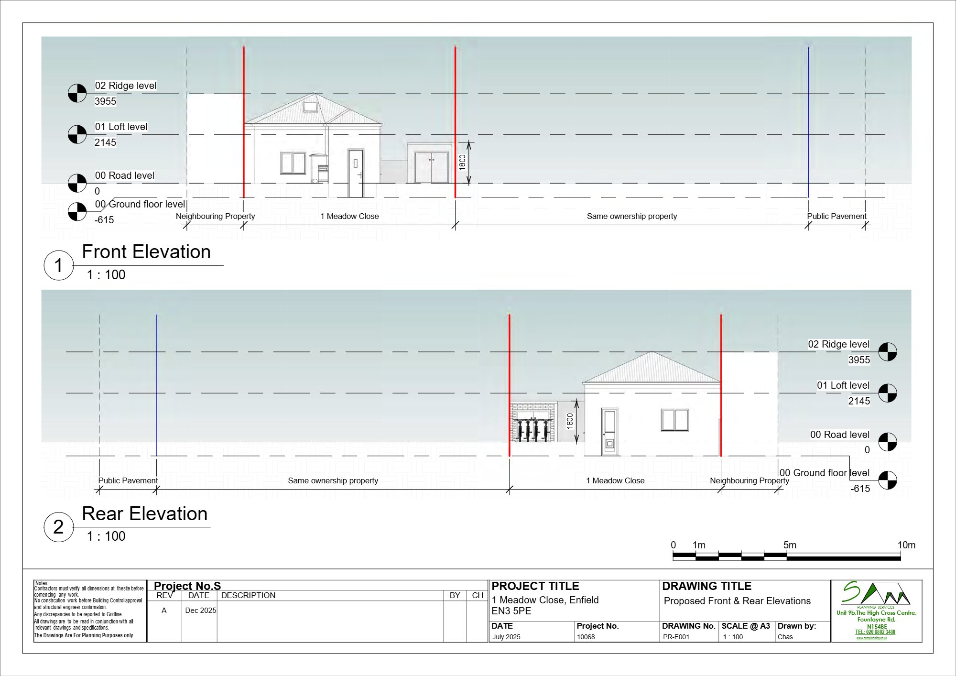Select the 'July 2025' date value
Screen dimensions: 956x676
[x=506, y=637]
